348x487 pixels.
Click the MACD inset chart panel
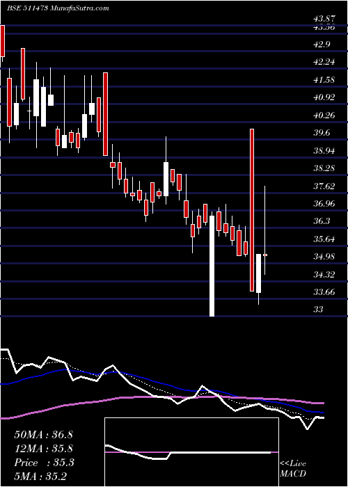coord(191,452)
